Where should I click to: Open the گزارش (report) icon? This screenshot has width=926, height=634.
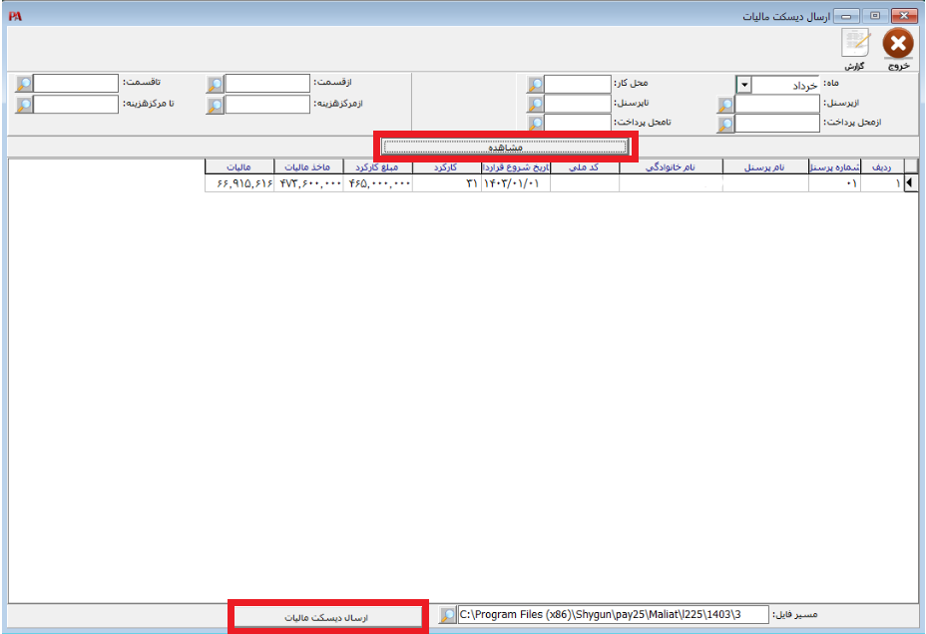pos(855,45)
